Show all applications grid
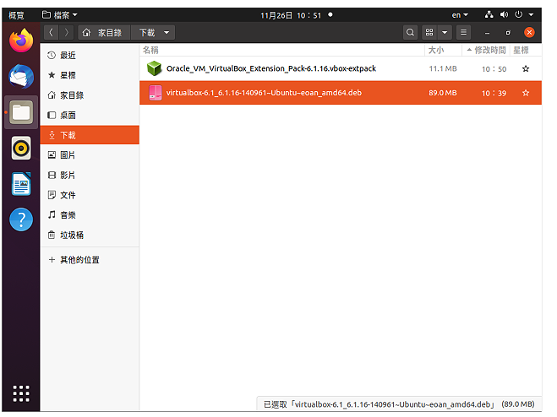Viewport: 557px width, 417px height. tap(21, 393)
